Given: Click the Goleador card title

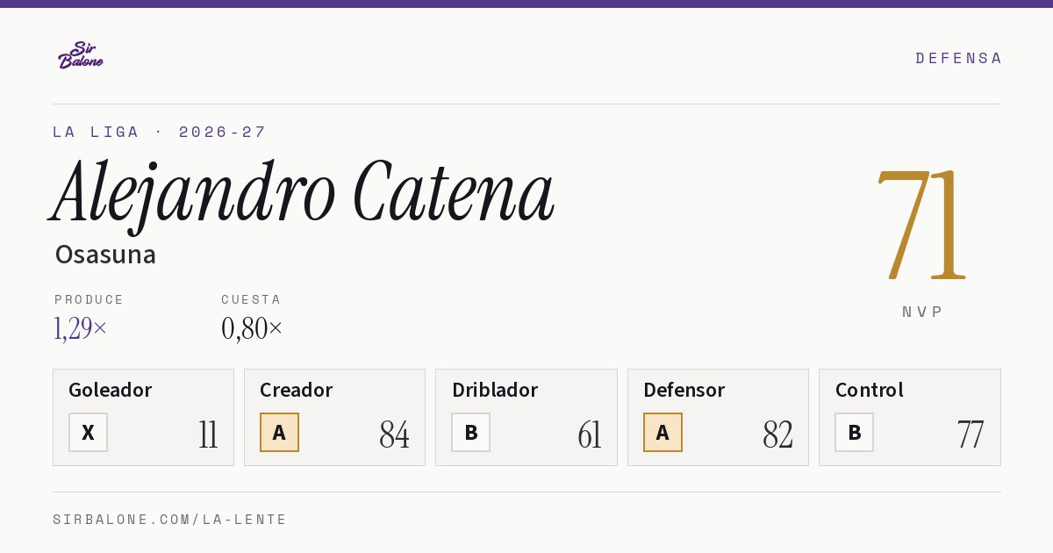Looking at the screenshot, I should (111, 390).
